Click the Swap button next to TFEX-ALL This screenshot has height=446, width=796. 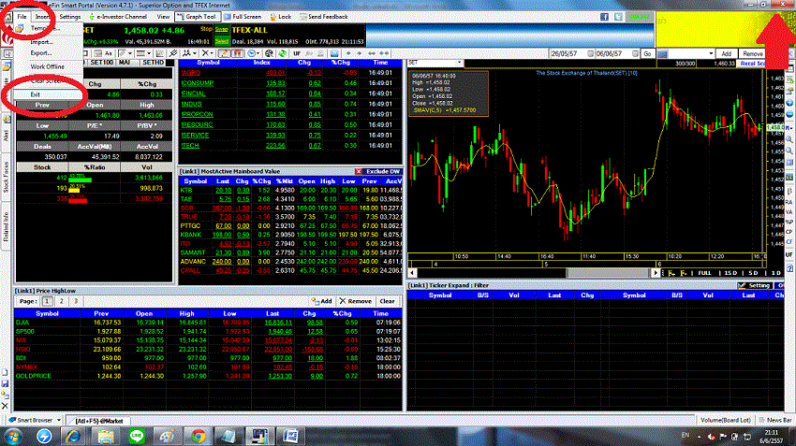(x=221, y=30)
